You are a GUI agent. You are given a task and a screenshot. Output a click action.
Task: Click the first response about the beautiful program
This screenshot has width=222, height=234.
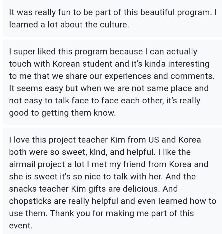point(111,19)
